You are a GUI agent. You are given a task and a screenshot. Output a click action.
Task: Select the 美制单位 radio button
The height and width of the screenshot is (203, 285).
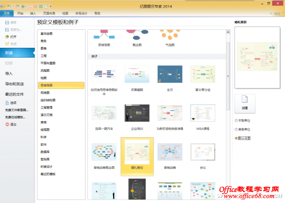(236, 129)
